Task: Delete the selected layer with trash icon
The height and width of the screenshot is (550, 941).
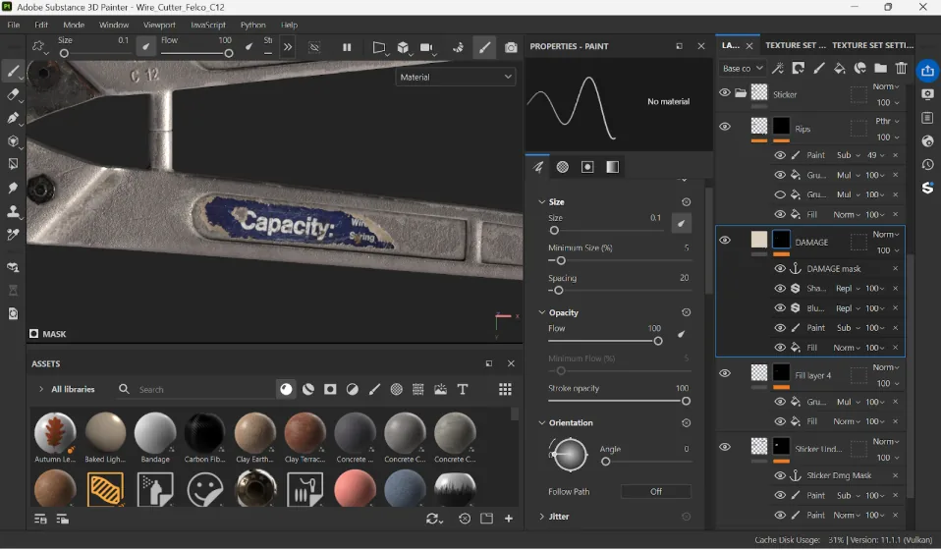Action: click(902, 68)
